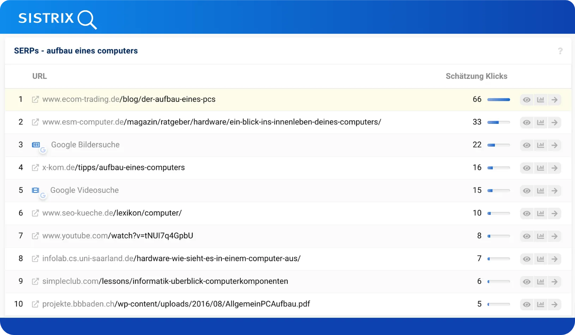The image size is (575, 335).
Task: Show chart icon for Google Bildersuche row
Action: [540, 145]
